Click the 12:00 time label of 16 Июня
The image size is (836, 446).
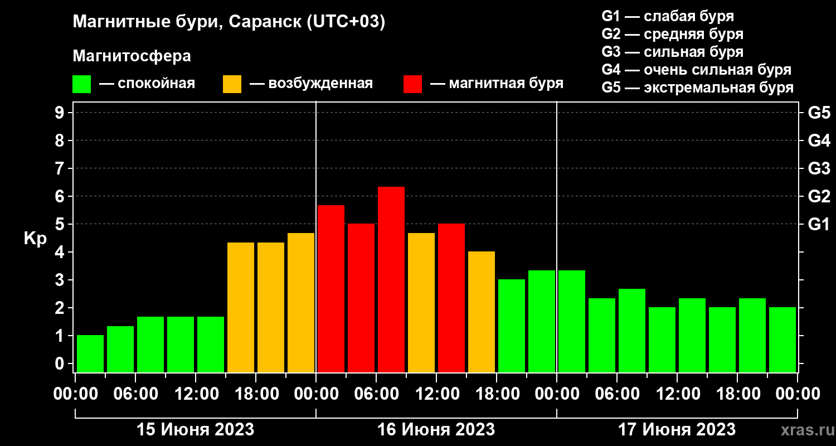tap(436, 394)
